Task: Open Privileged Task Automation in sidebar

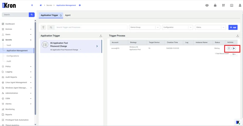Action: click(x=17, y=120)
